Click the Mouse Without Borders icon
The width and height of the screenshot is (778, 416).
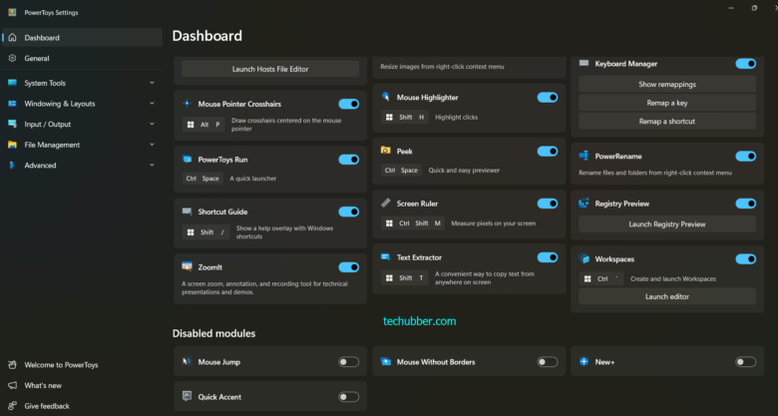coord(386,361)
